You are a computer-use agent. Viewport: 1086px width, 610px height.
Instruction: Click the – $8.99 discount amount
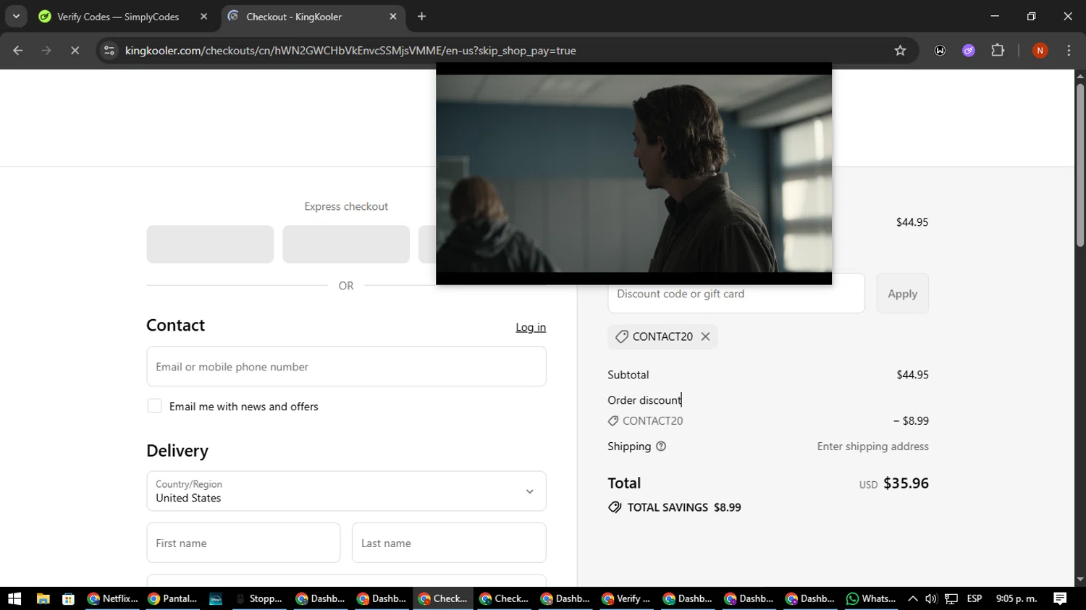click(911, 420)
